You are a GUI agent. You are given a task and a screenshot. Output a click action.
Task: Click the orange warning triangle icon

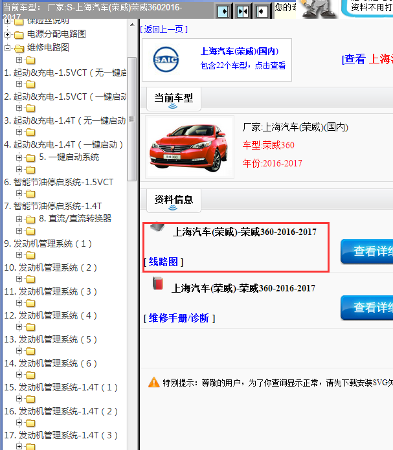point(154,382)
